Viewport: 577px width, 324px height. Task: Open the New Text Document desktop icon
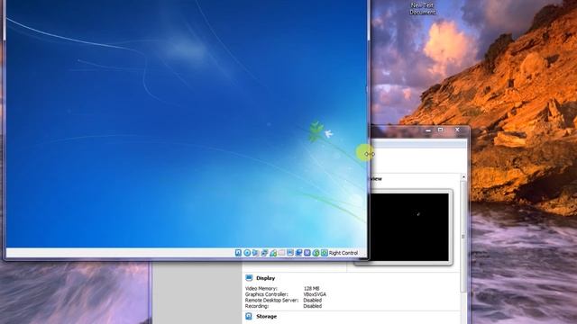(x=423, y=8)
